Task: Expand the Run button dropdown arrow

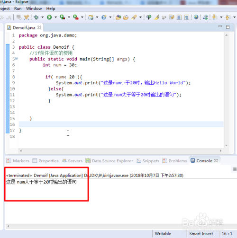Action: coord(55,17)
